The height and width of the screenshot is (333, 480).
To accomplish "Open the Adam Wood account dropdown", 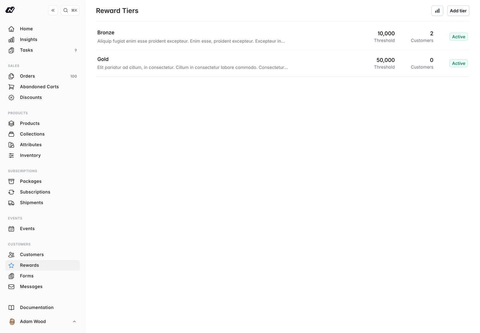I will (x=42, y=322).
